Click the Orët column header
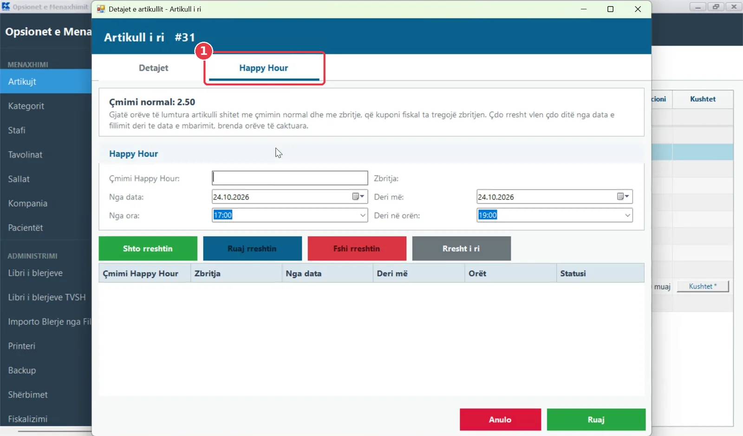 coord(510,273)
